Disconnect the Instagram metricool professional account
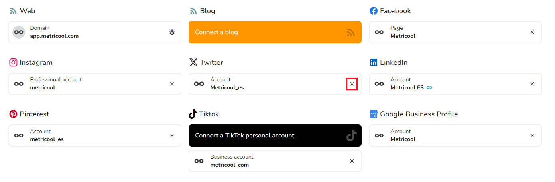Image resolution: width=555 pixels, height=182 pixels. pos(172,84)
